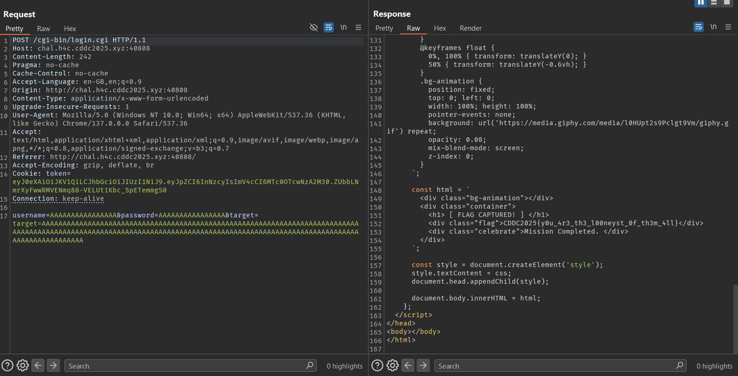Click 'Content-Type: application/x-www-form-urlencoded' line

pyautogui.click(x=110, y=98)
